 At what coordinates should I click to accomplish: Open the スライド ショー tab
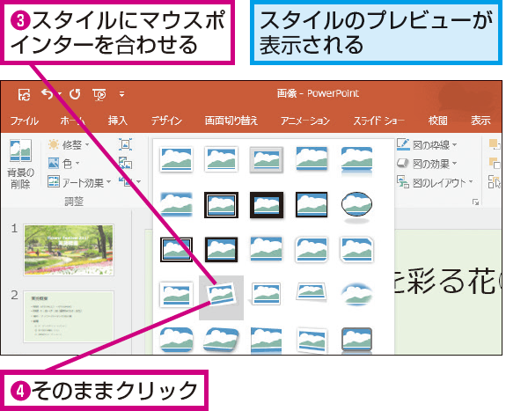click(378, 121)
